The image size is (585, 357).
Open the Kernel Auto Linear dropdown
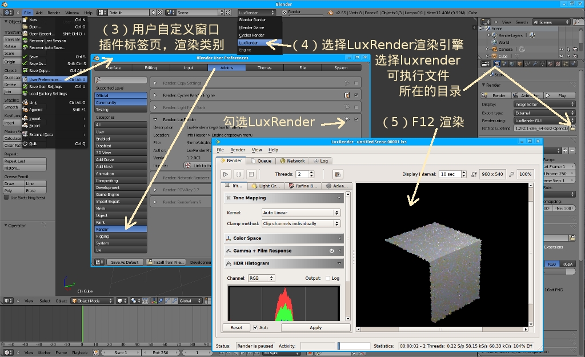pos(301,212)
